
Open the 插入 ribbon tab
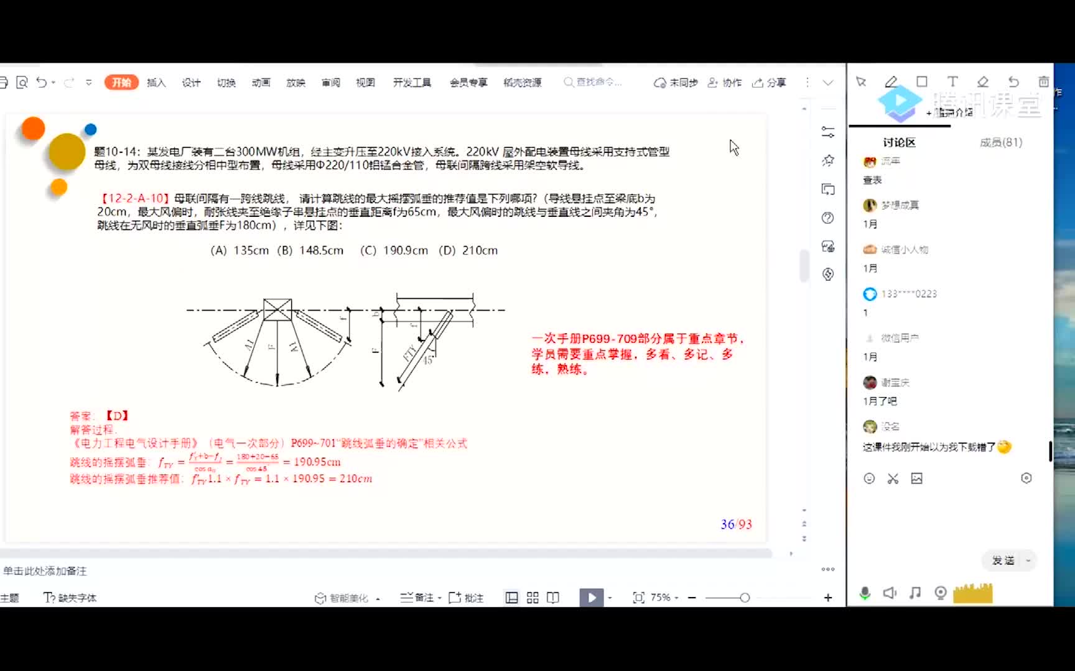[x=156, y=83]
